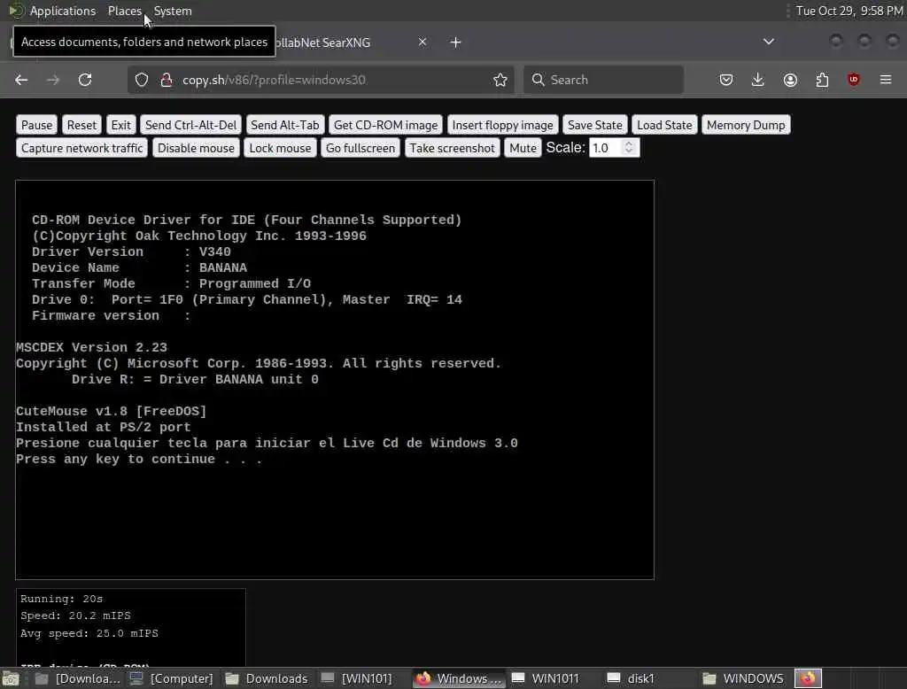The height and width of the screenshot is (689, 907).
Task: Click inside the emulator DOS screen
Action: pos(334,380)
